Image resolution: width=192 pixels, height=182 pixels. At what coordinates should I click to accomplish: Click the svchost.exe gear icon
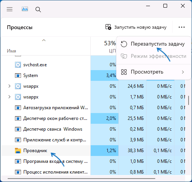18,65
